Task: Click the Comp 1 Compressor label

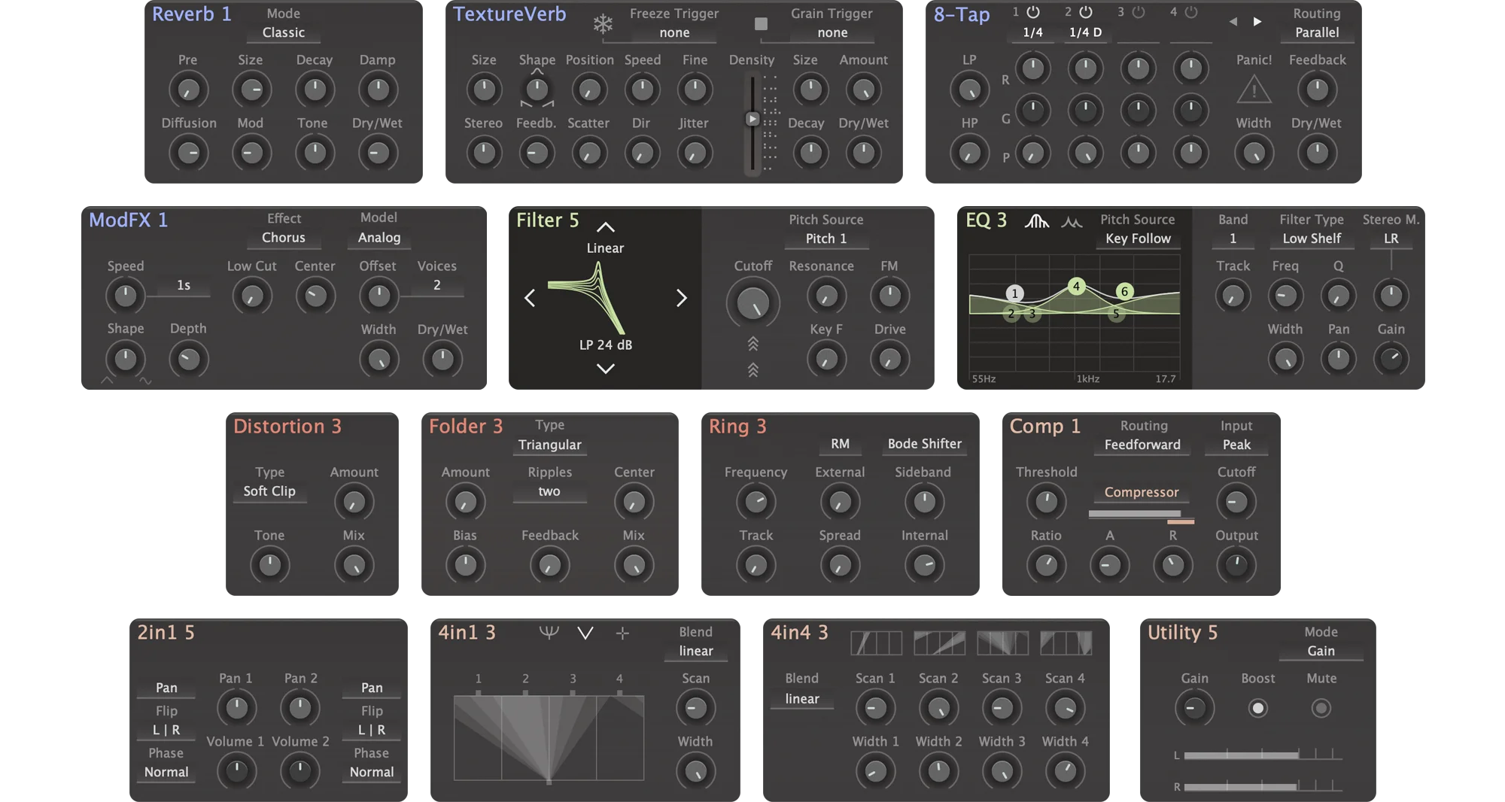Action: [x=1141, y=492]
